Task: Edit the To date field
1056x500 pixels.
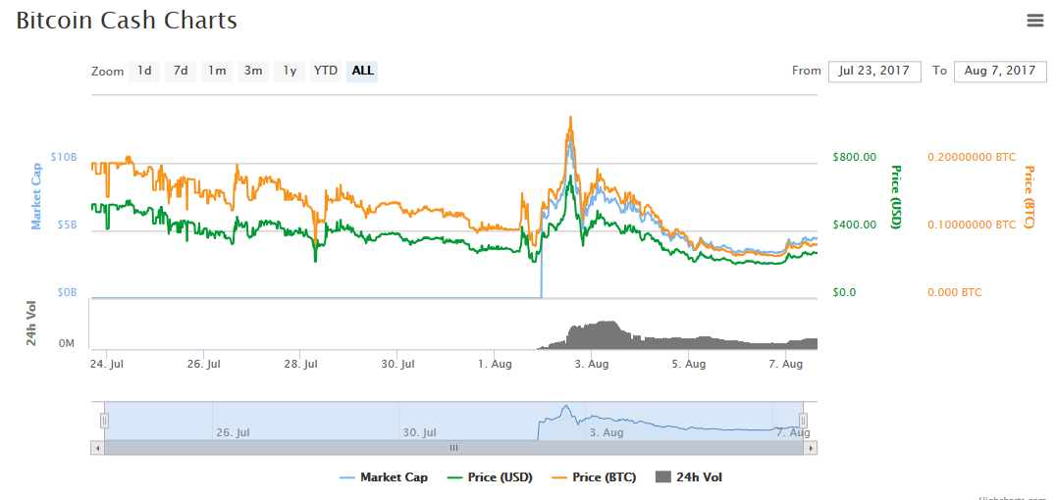Action: [x=1000, y=72]
